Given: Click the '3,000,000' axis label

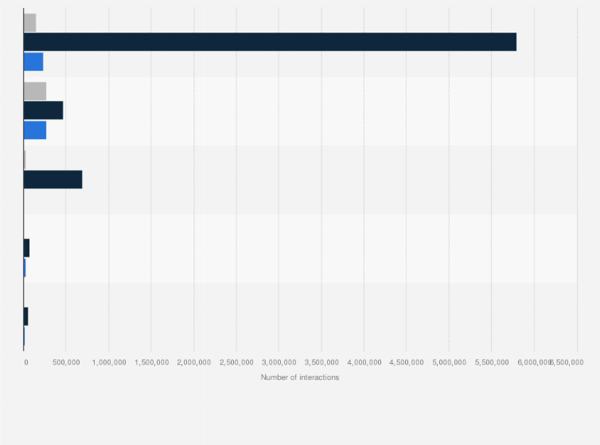Looking at the screenshot, I should tap(279, 362).
